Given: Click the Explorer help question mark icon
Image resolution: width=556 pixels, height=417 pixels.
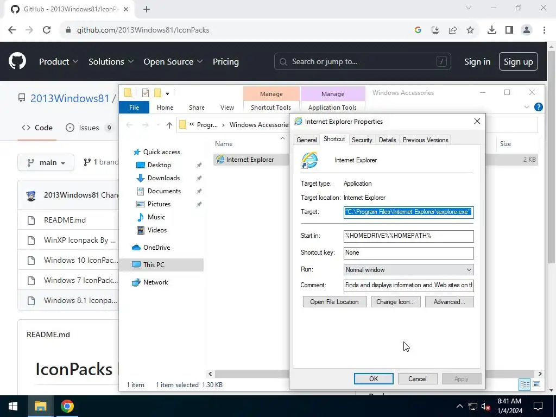Looking at the screenshot, I should coord(538,107).
